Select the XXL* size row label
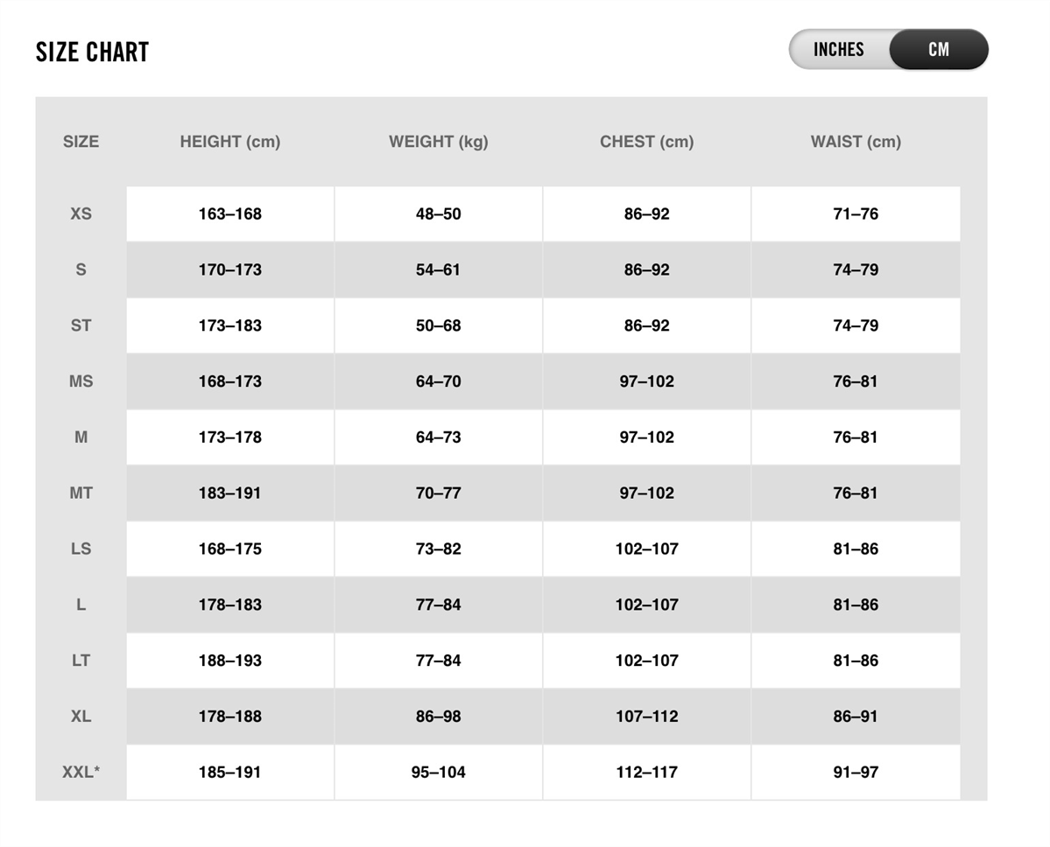Viewport: 1050px width, 847px height. pos(81,772)
